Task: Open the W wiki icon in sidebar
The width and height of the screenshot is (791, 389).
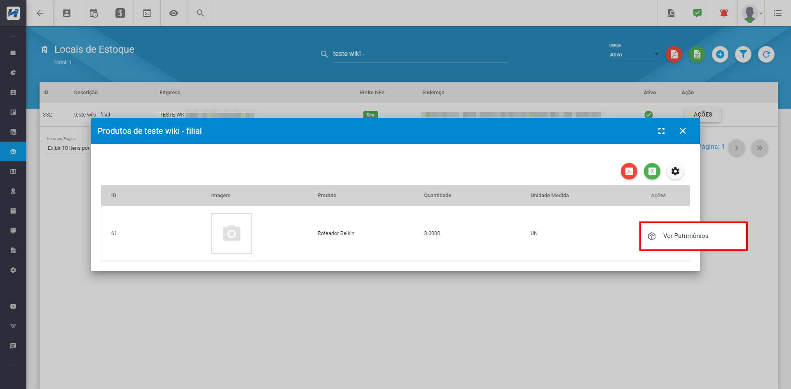Action: tap(13, 326)
